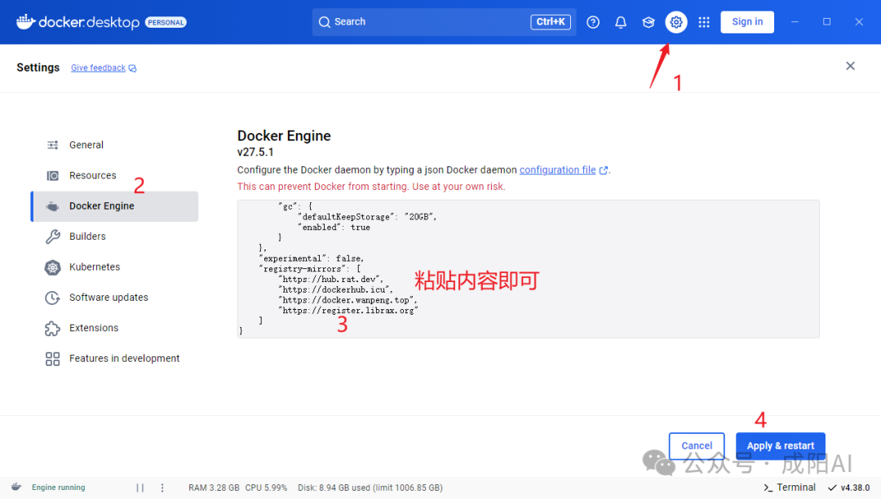
Task: Open the Terminal in the status bar
Action: 790,488
